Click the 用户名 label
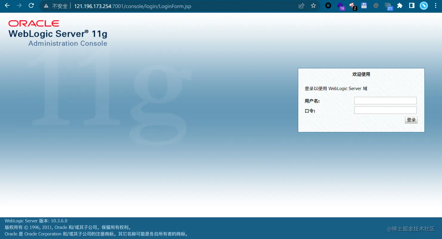 [312, 101]
